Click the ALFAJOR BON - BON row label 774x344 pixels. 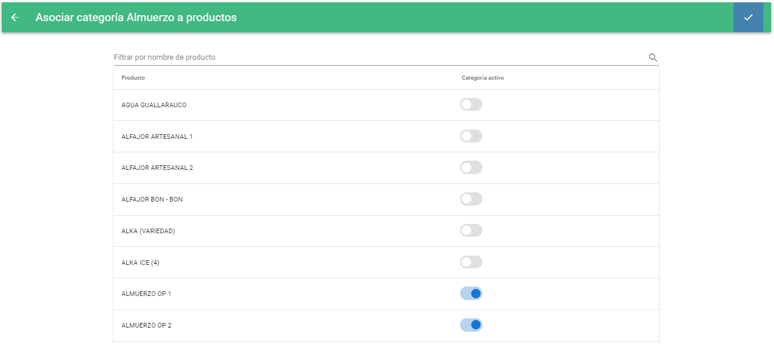coord(152,199)
